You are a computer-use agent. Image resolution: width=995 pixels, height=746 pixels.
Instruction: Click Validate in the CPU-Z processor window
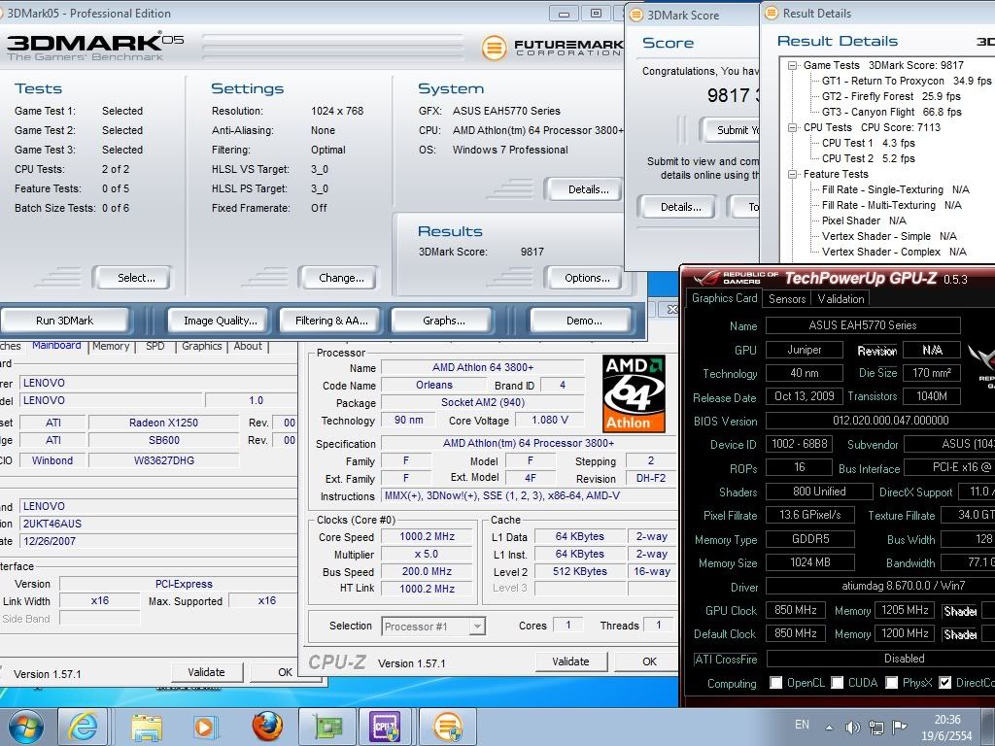[x=570, y=661]
